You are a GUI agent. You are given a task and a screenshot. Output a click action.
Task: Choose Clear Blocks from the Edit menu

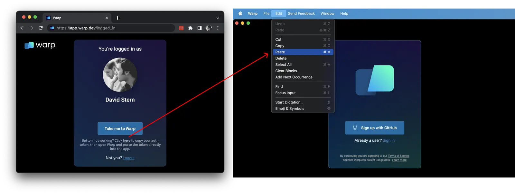303,71
